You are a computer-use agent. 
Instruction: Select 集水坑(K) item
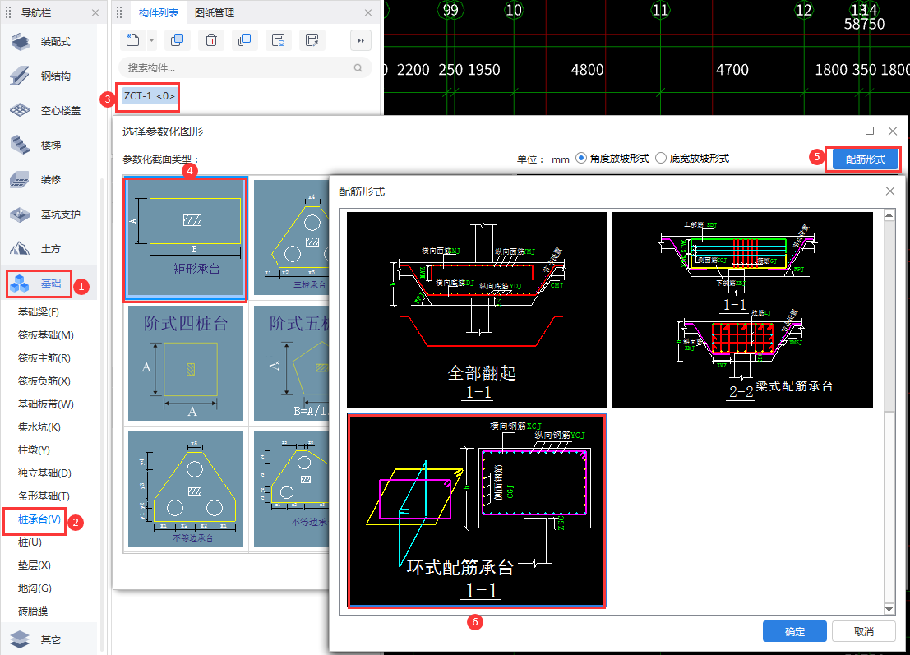(39, 427)
